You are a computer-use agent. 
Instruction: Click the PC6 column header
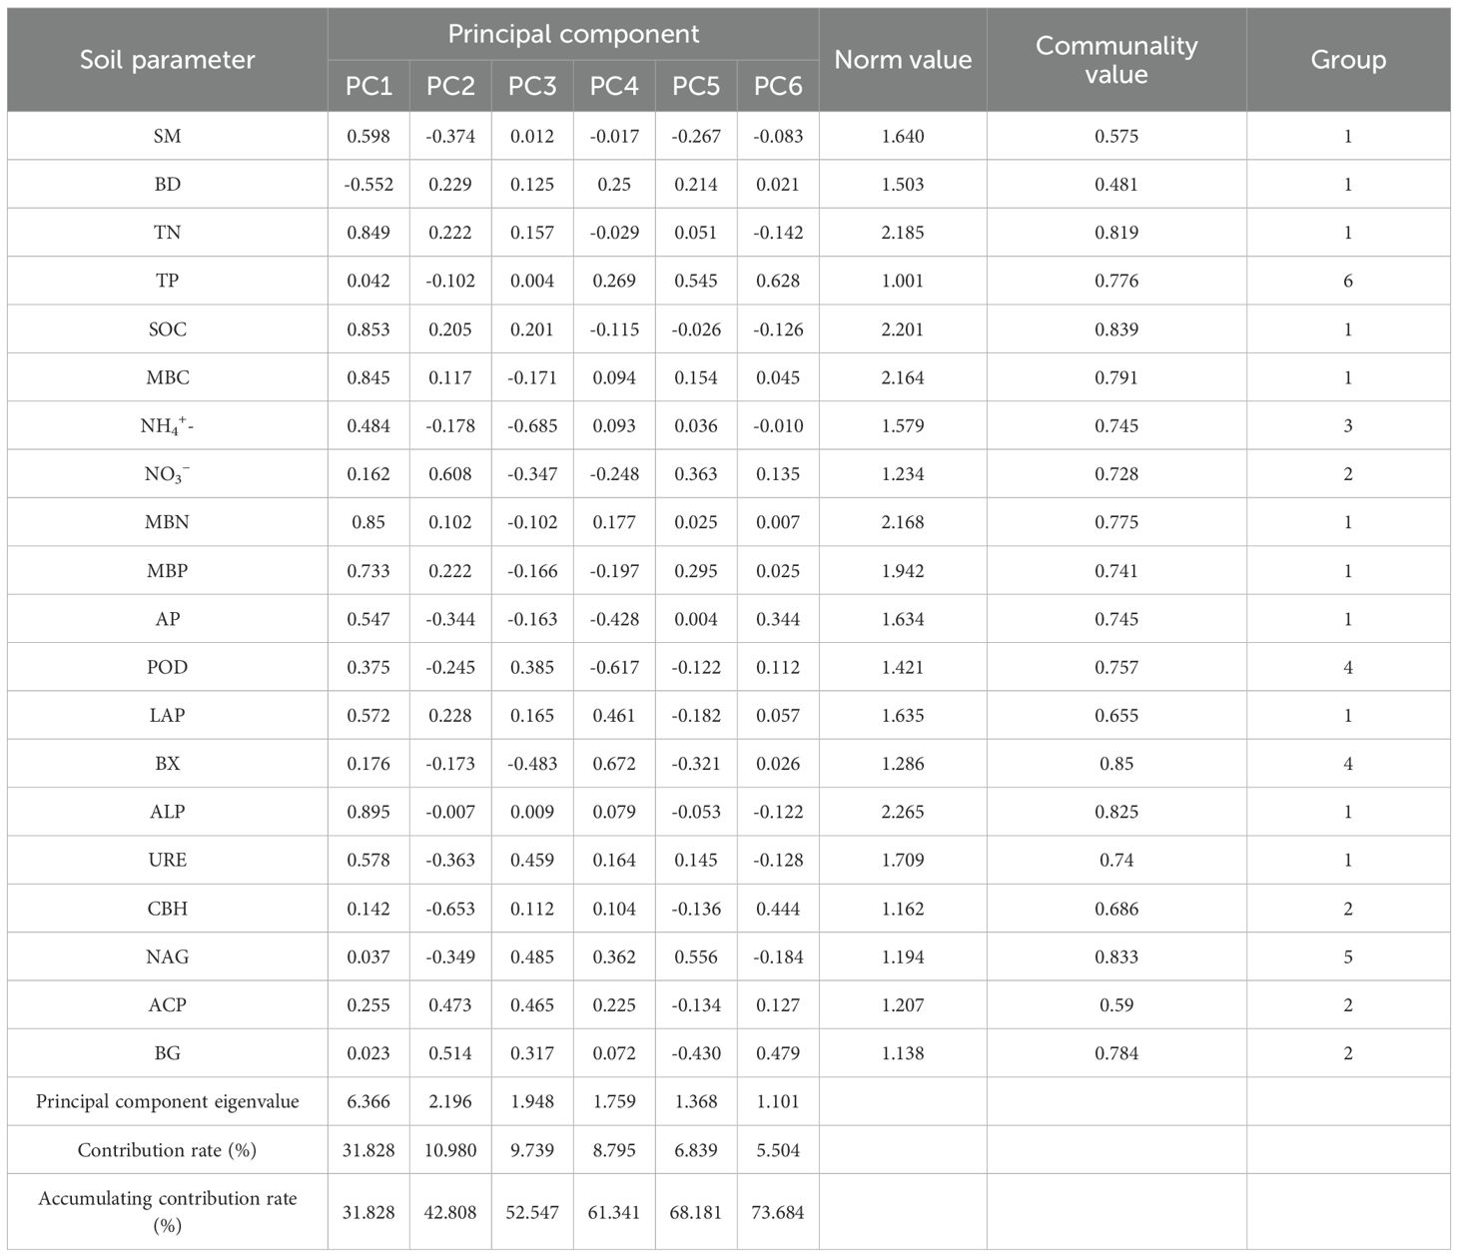tap(778, 87)
